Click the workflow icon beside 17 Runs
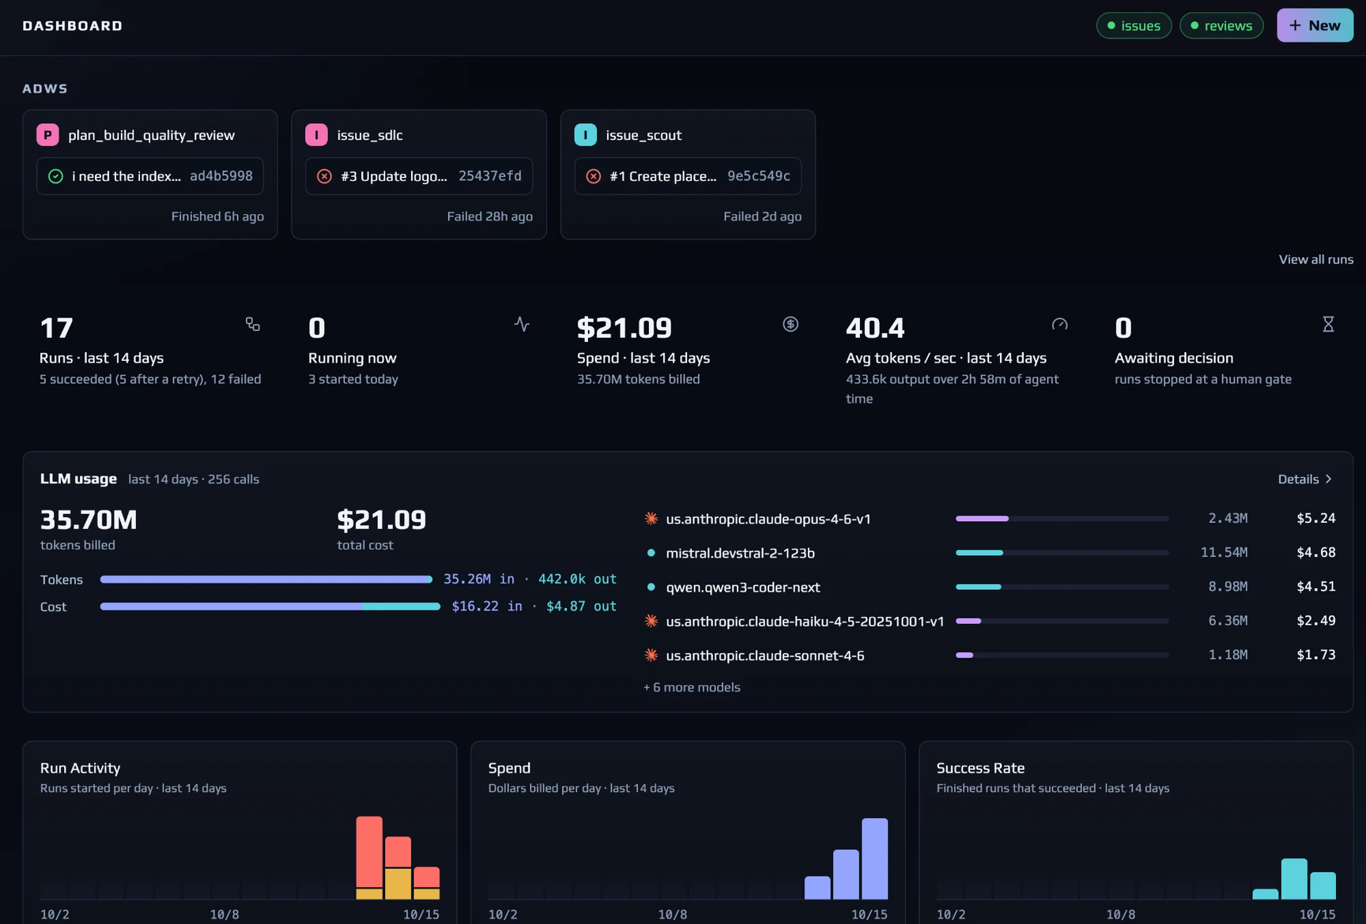The width and height of the screenshot is (1366, 924). (252, 325)
